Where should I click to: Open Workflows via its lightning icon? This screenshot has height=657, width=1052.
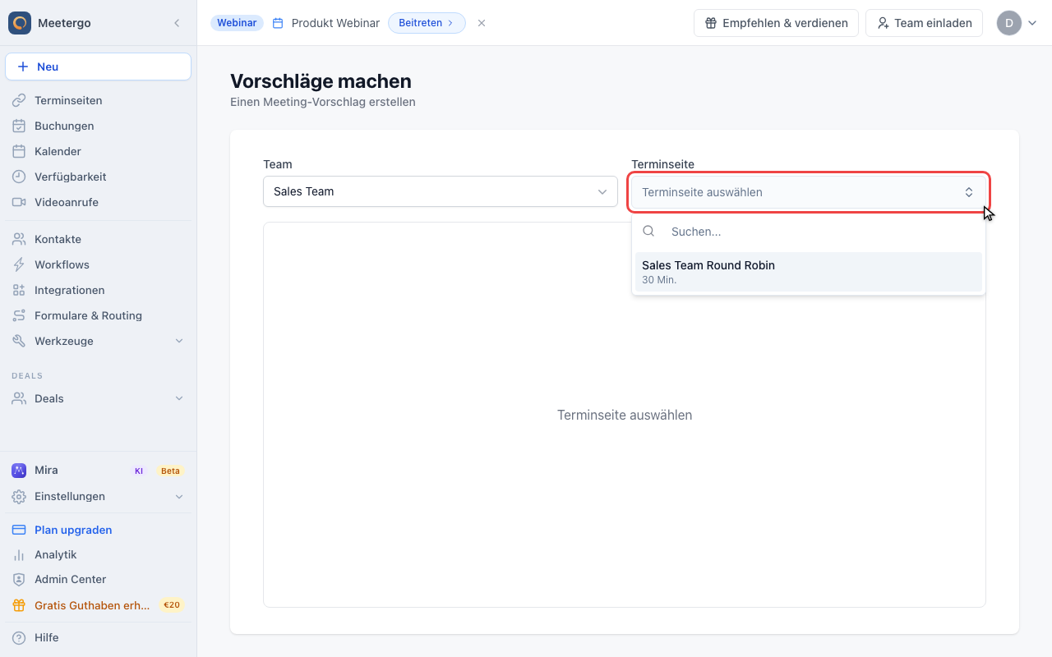point(19,264)
